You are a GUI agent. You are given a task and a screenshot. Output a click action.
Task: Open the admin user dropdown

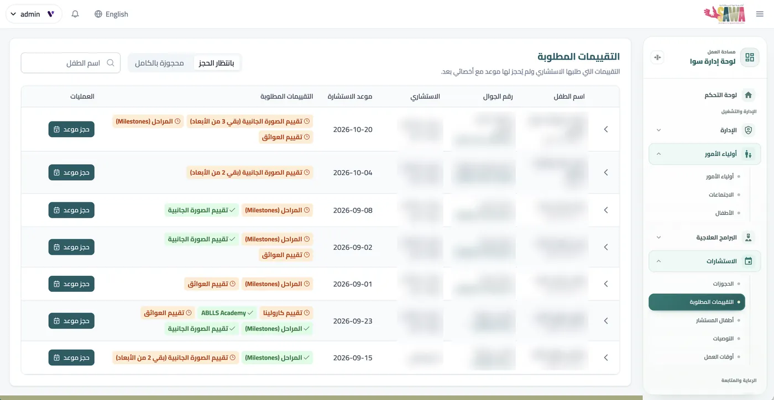pyautogui.click(x=33, y=14)
